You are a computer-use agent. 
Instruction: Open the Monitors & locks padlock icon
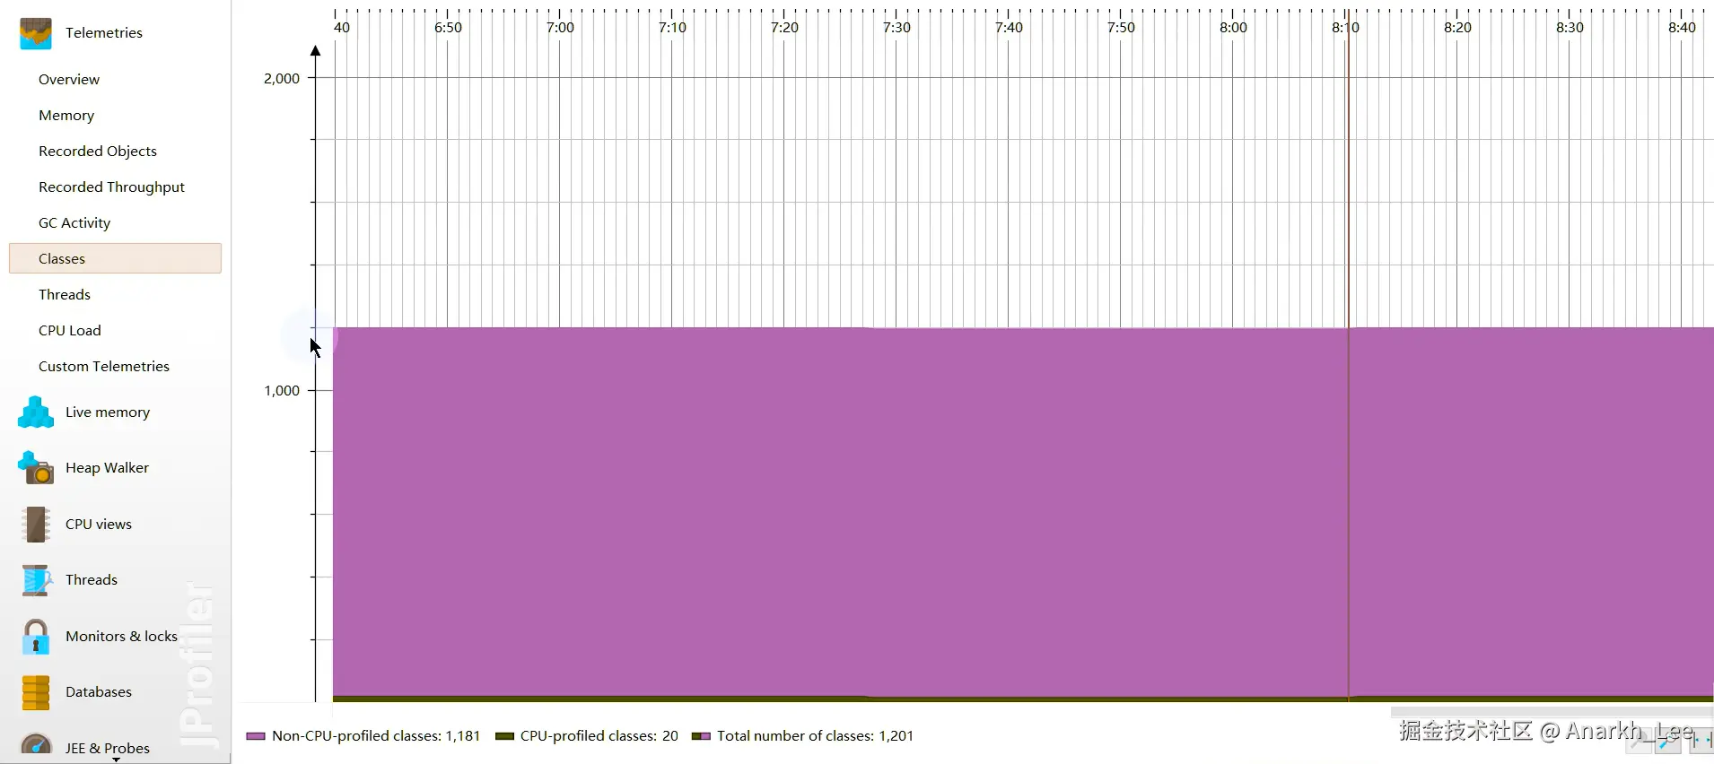tap(36, 637)
